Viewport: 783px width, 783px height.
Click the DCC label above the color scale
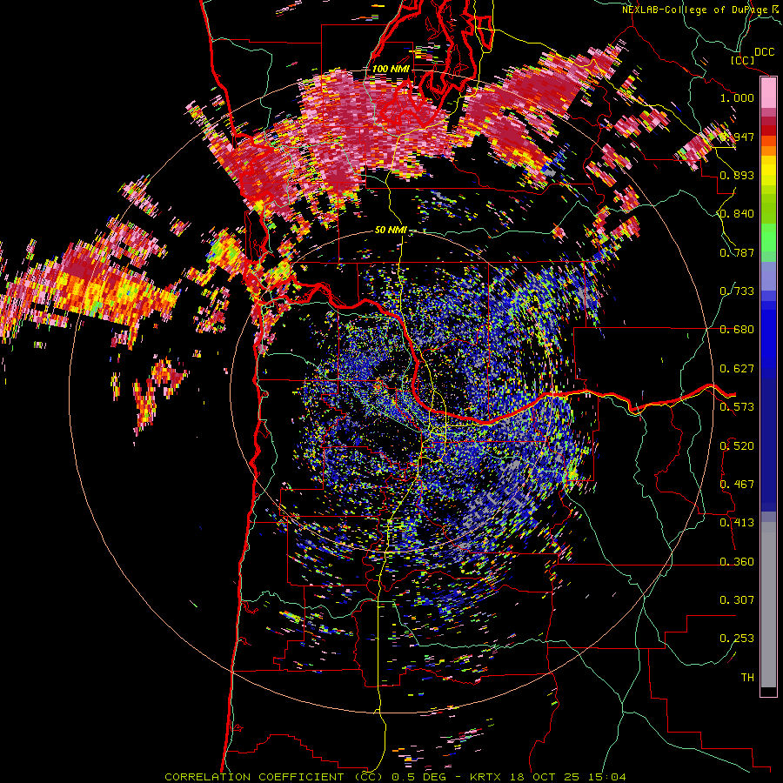[x=764, y=52]
